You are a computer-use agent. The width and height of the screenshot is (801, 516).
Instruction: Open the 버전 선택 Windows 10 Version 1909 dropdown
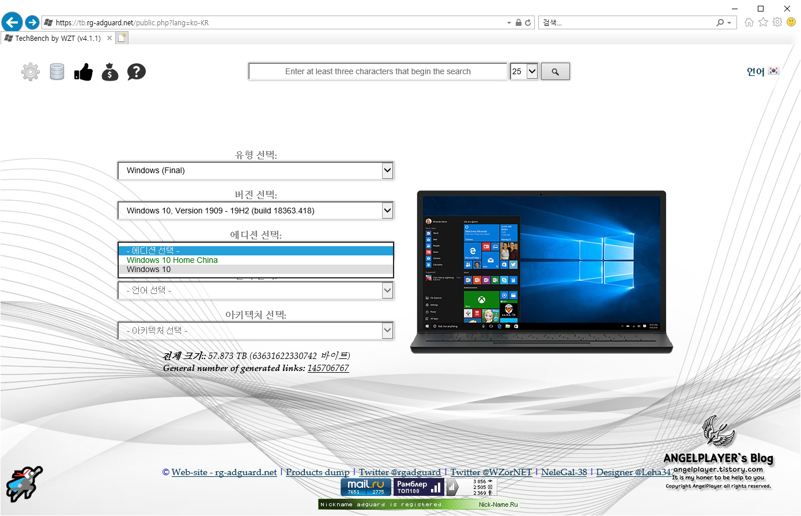(x=256, y=211)
